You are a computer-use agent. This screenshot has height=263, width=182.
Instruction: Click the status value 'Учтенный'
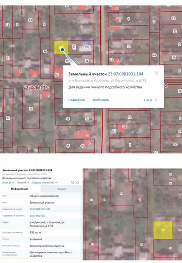pos(36,239)
